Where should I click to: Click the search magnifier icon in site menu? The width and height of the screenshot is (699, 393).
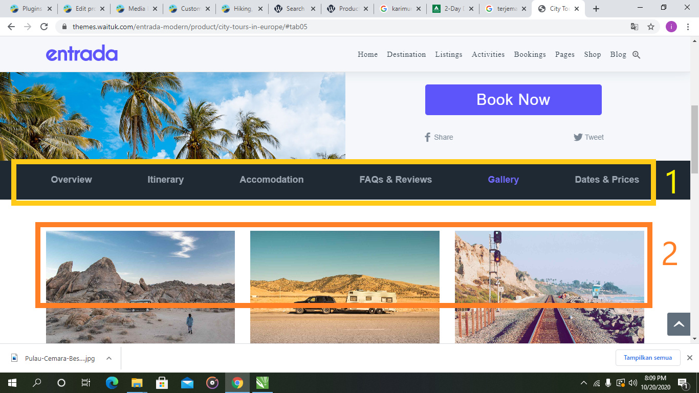[637, 55]
